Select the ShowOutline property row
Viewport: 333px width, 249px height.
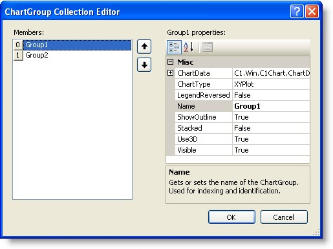242,117
